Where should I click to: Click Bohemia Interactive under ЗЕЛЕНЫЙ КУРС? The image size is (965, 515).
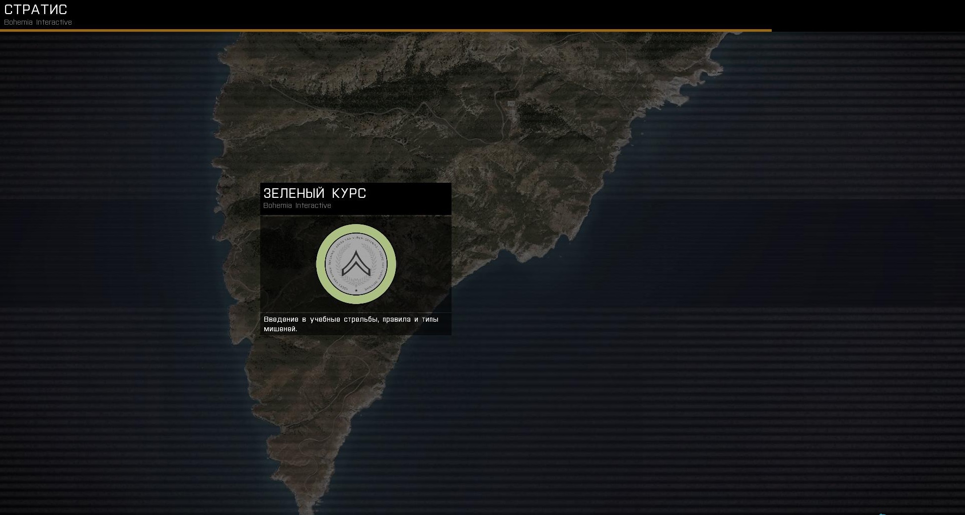297,205
